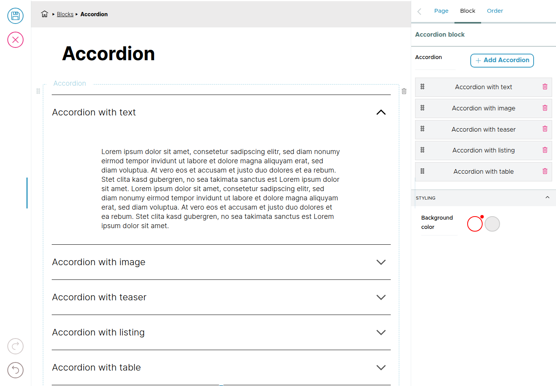Open 'Accordion with table' in sidebar list
This screenshot has width=556, height=386.
(x=483, y=171)
